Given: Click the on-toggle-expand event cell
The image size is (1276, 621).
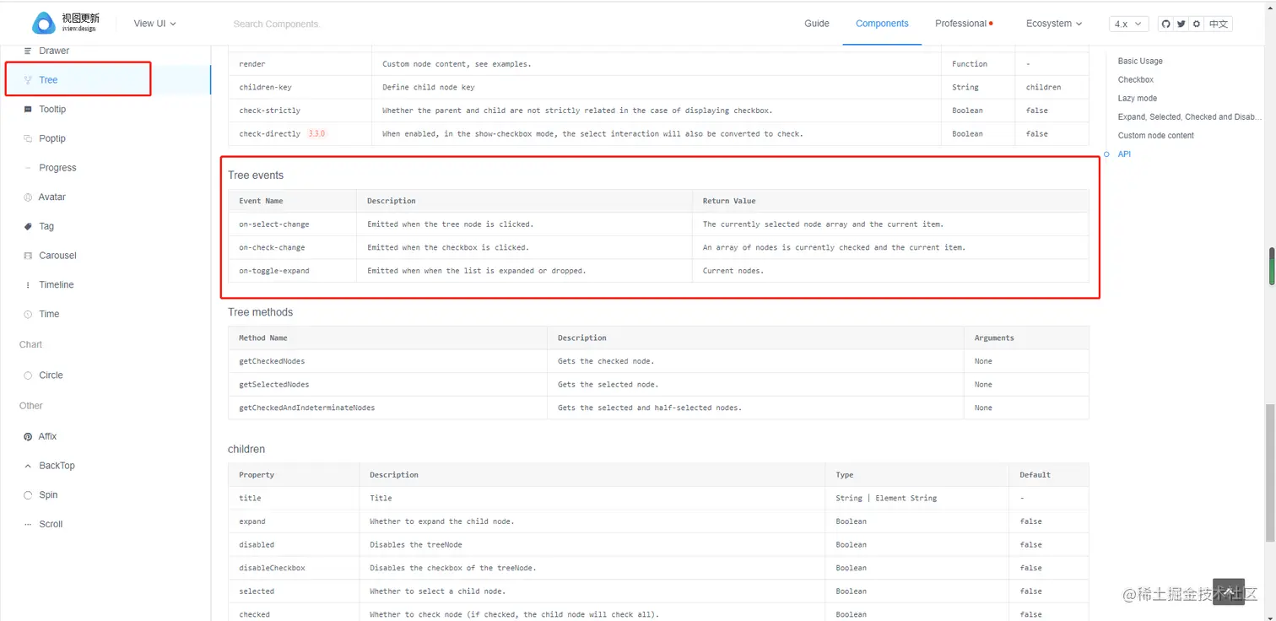Looking at the screenshot, I should pos(292,271).
